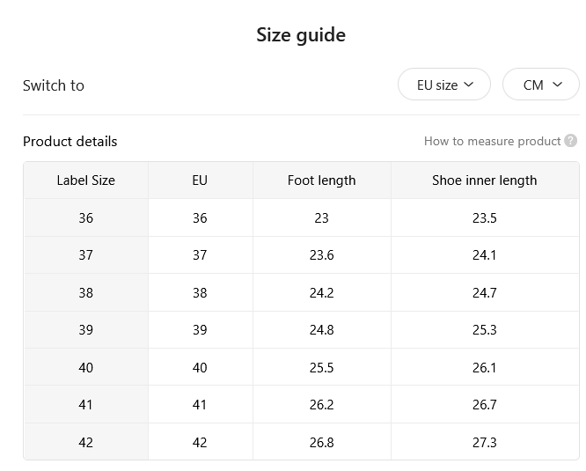Click the Product details label

pyautogui.click(x=70, y=142)
